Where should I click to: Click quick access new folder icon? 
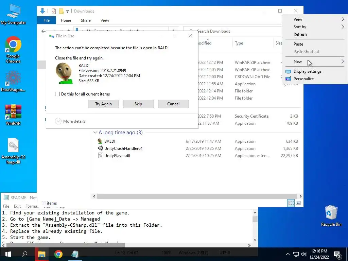click(x=61, y=11)
